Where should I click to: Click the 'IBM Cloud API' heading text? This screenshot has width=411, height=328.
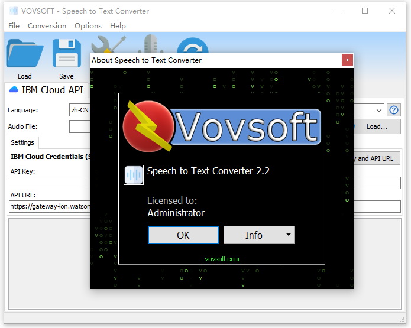coord(52,90)
